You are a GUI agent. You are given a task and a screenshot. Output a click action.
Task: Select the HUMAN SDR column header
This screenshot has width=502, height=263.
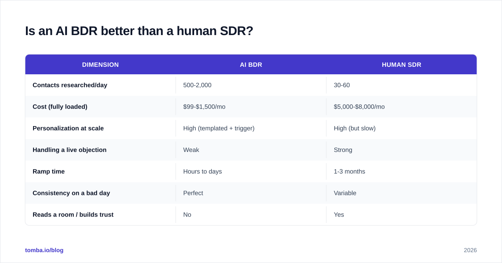402,65
